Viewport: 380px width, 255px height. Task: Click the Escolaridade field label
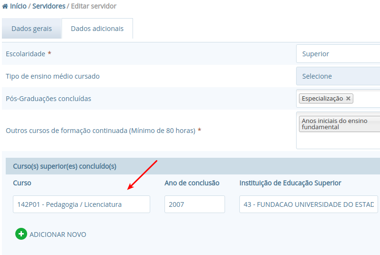click(25, 54)
